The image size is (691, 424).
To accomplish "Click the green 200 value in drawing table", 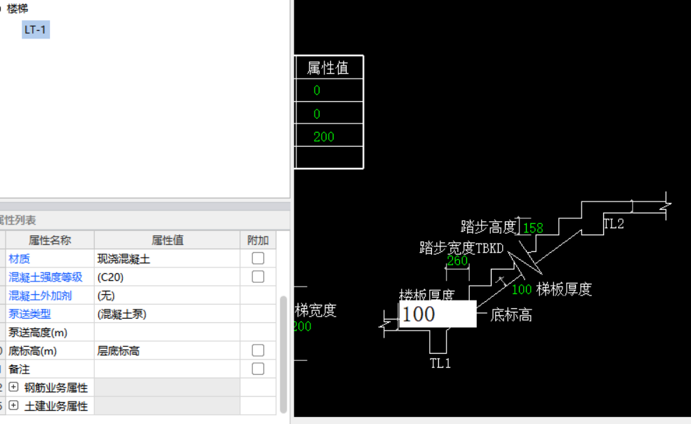I will [x=324, y=137].
